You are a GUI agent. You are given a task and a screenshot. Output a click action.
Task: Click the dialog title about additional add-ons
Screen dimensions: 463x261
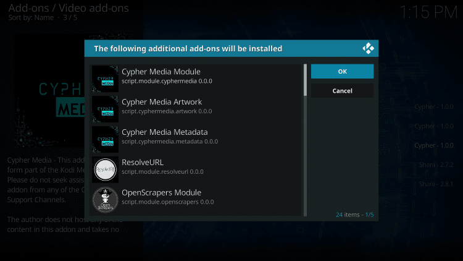pyautogui.click(x=188, y=48)
